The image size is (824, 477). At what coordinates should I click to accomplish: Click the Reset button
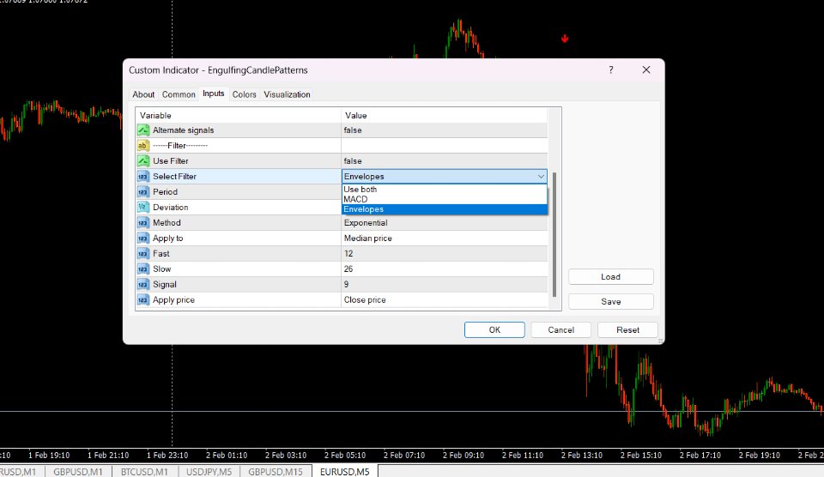[628, 330]
